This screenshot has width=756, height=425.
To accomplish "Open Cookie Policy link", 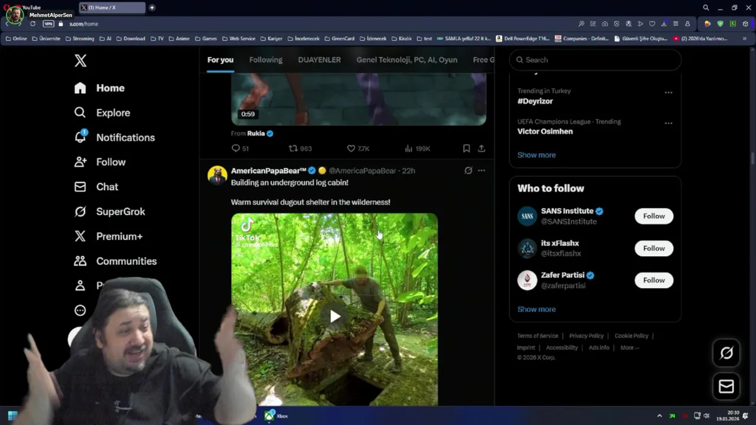I will coord(631,336).
